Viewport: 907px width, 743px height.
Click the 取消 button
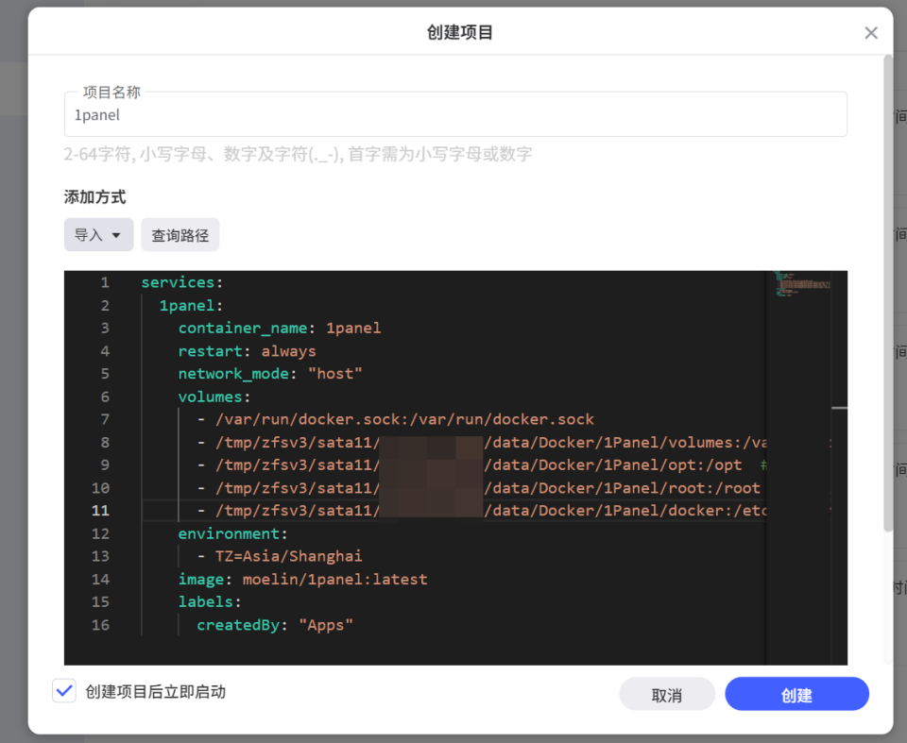point(667,695)
